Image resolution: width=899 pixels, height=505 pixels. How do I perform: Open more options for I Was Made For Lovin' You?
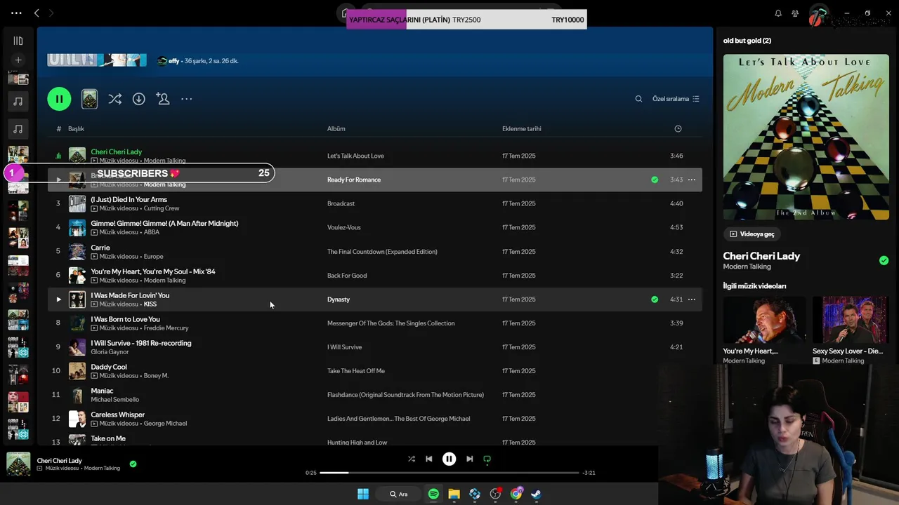pyautogui.click(x=692, y=299)
